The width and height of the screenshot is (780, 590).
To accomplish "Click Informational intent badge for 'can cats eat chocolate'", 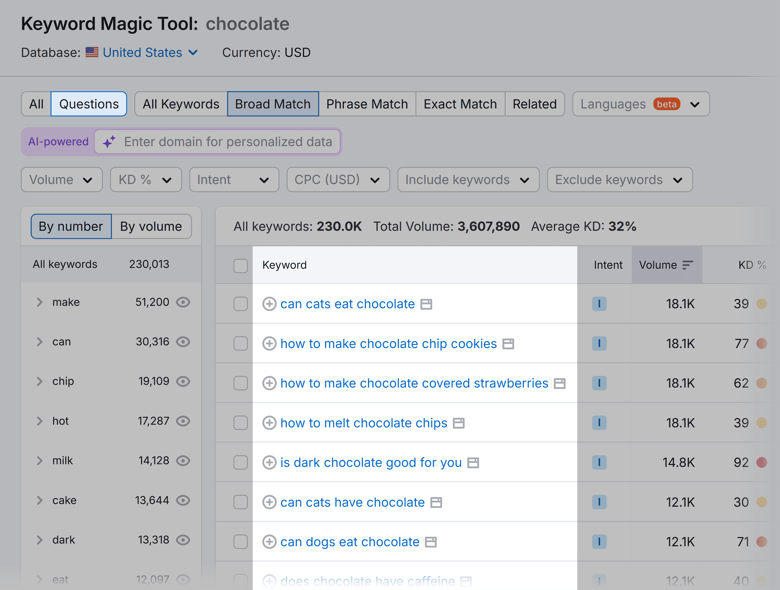I will [599, 304].
